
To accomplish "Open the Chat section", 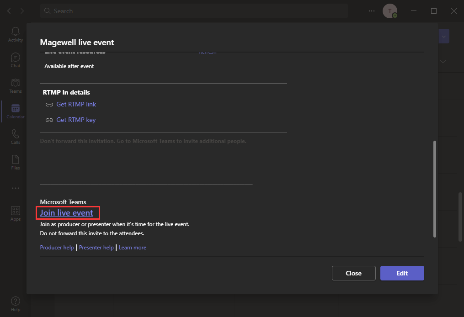I will (x=16, y=60).
